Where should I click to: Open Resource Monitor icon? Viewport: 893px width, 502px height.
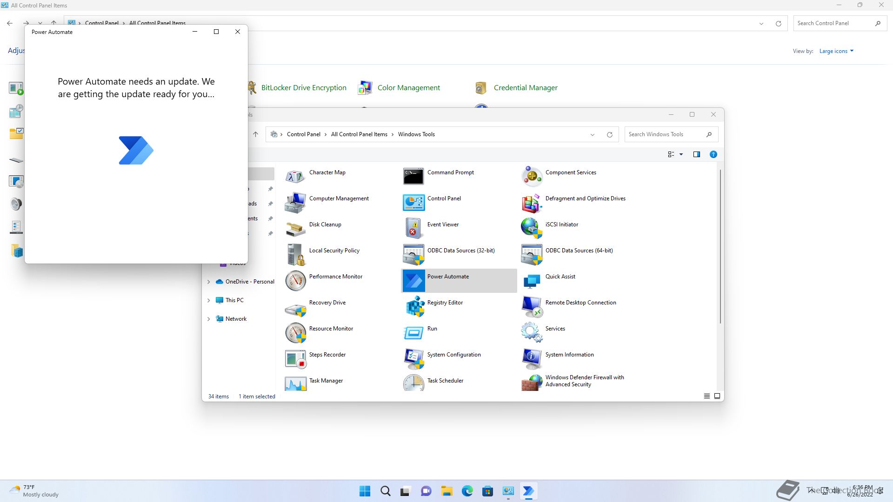[295, 333]
